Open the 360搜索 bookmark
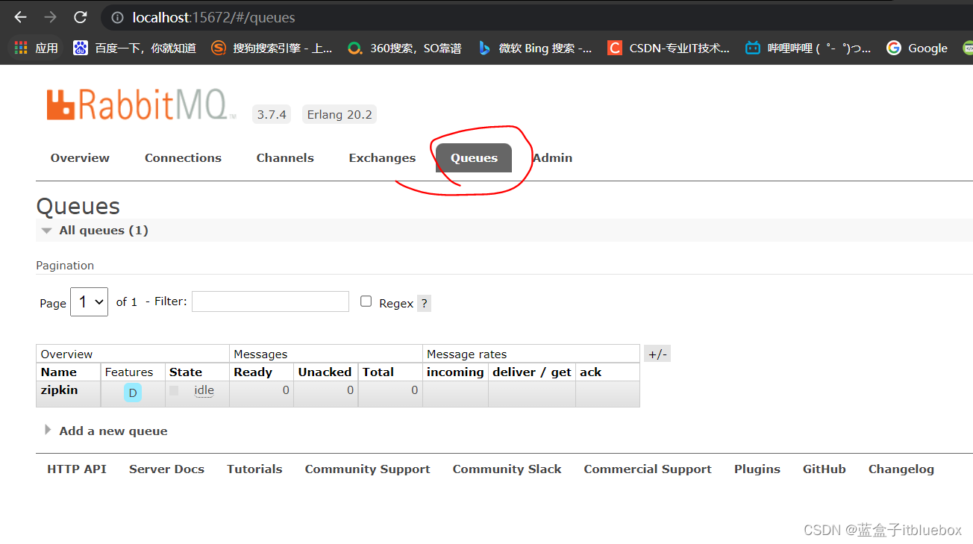The height and width of the screenshot is (544, 973). [405, 48]
